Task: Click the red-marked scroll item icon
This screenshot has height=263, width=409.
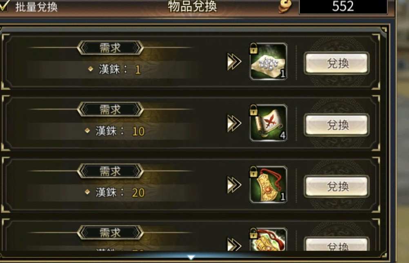Action: tap(269, 123)
